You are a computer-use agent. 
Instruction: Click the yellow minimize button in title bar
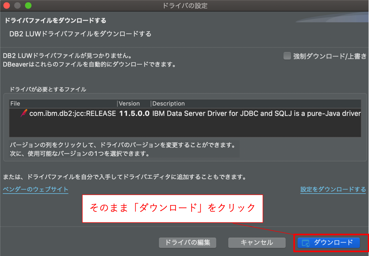tap(17, 5)
